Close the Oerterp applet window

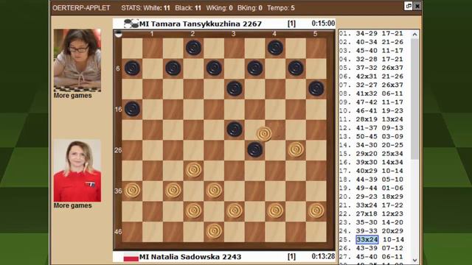417,6
